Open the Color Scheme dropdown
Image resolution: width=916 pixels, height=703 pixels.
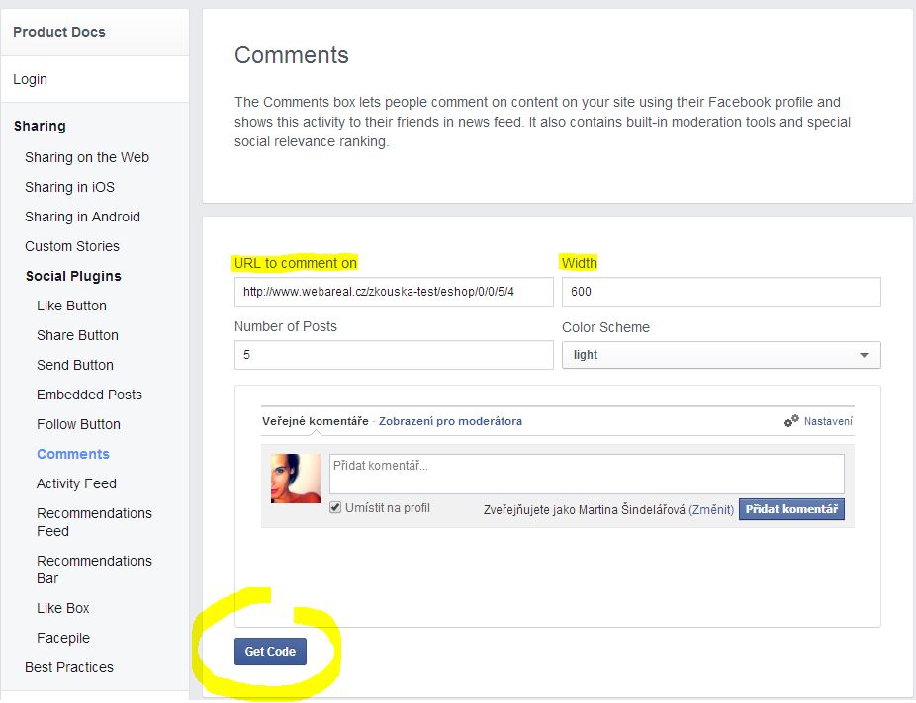pos(721,355)
